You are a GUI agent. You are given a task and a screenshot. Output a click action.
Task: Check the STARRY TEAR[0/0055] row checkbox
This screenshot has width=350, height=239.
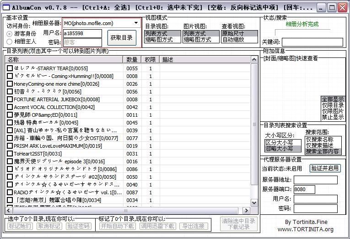pyautogui.click(x=10, y=68)
